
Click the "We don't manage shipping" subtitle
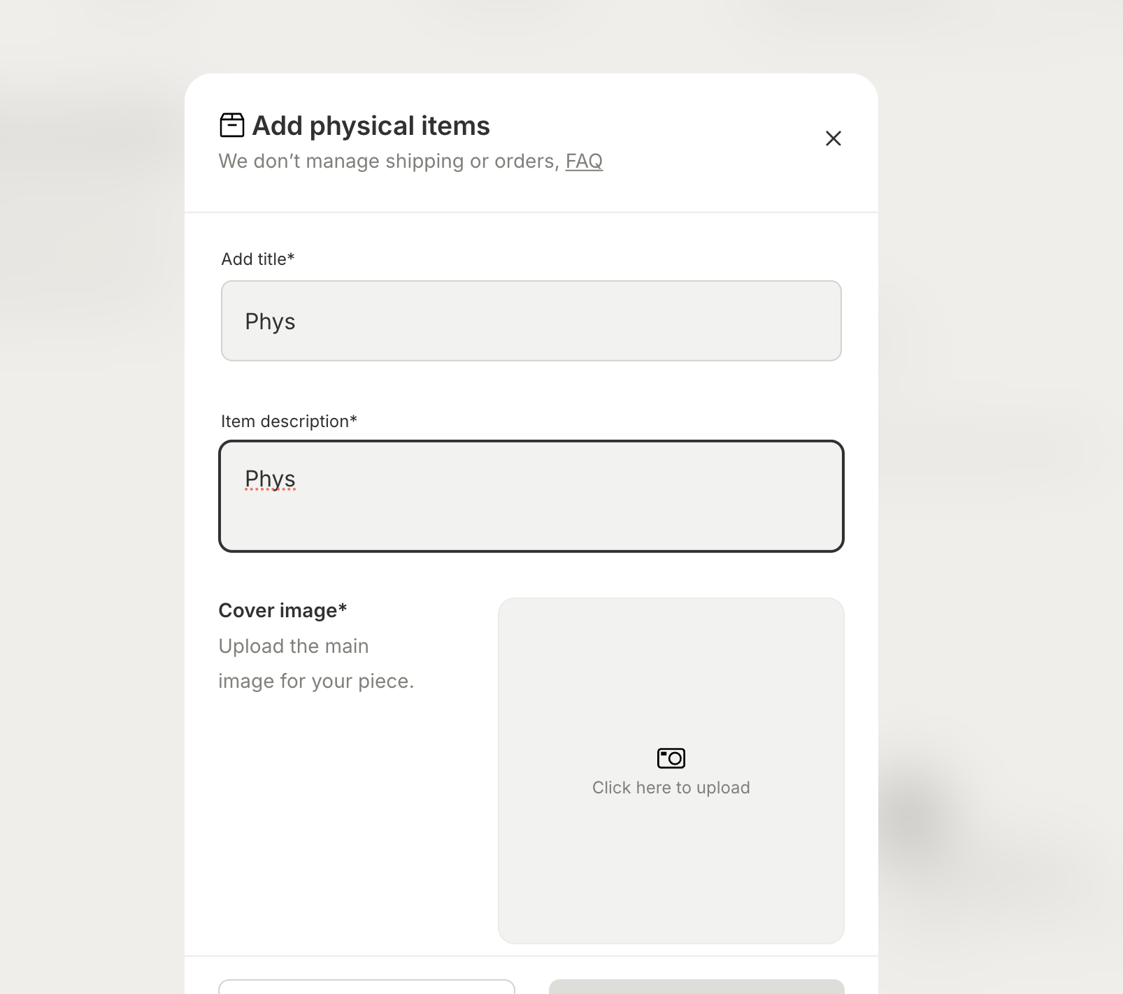tap(389, 161)
